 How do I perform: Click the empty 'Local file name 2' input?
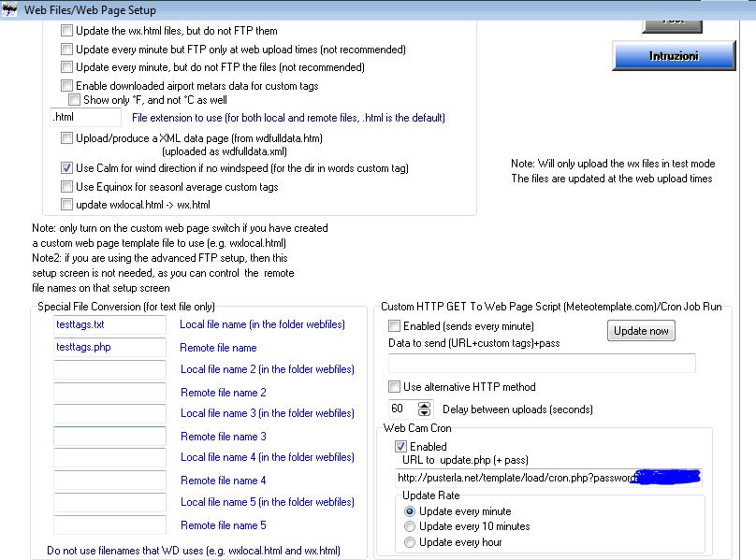tap(109, 369)
